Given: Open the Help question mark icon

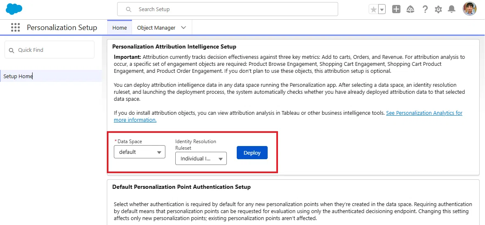Looking at the screenshot, I should (425, 9).
